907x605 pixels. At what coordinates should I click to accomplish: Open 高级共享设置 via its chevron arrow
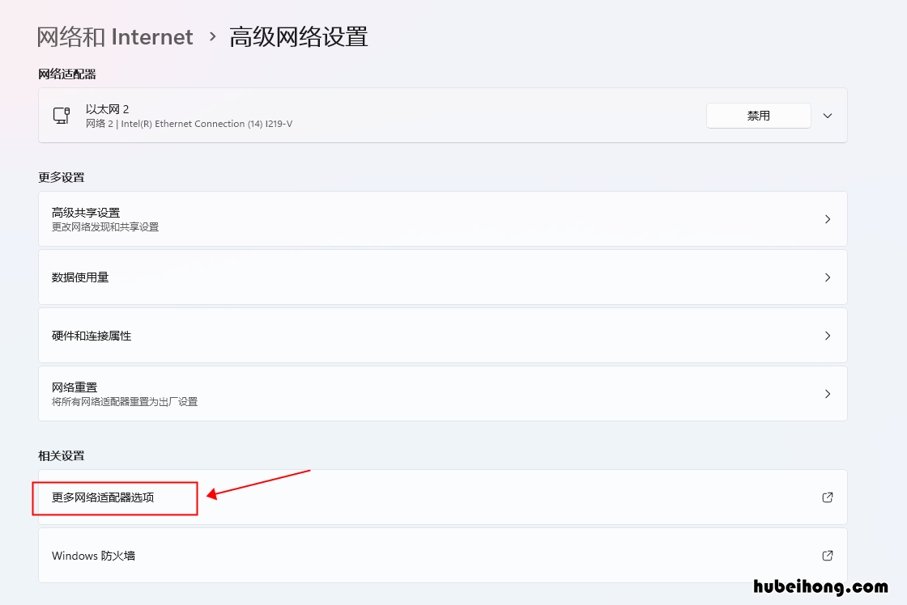click(x=828, y=219)
